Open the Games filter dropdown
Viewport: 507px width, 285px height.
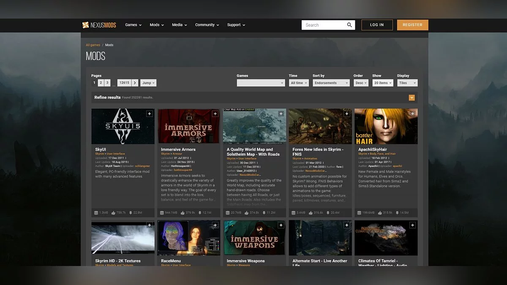click(x=261, y=83)
